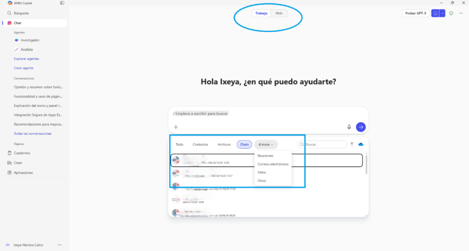
Task: Select the Chats filter pill
Action: (244, 144)
